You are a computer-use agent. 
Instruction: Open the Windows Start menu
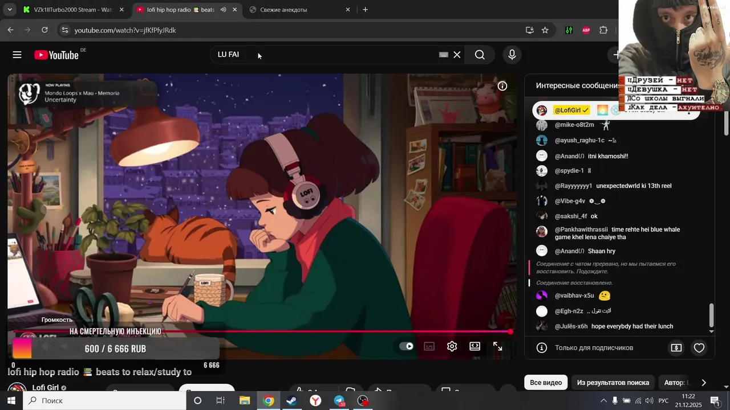click(x=11, y=401)
